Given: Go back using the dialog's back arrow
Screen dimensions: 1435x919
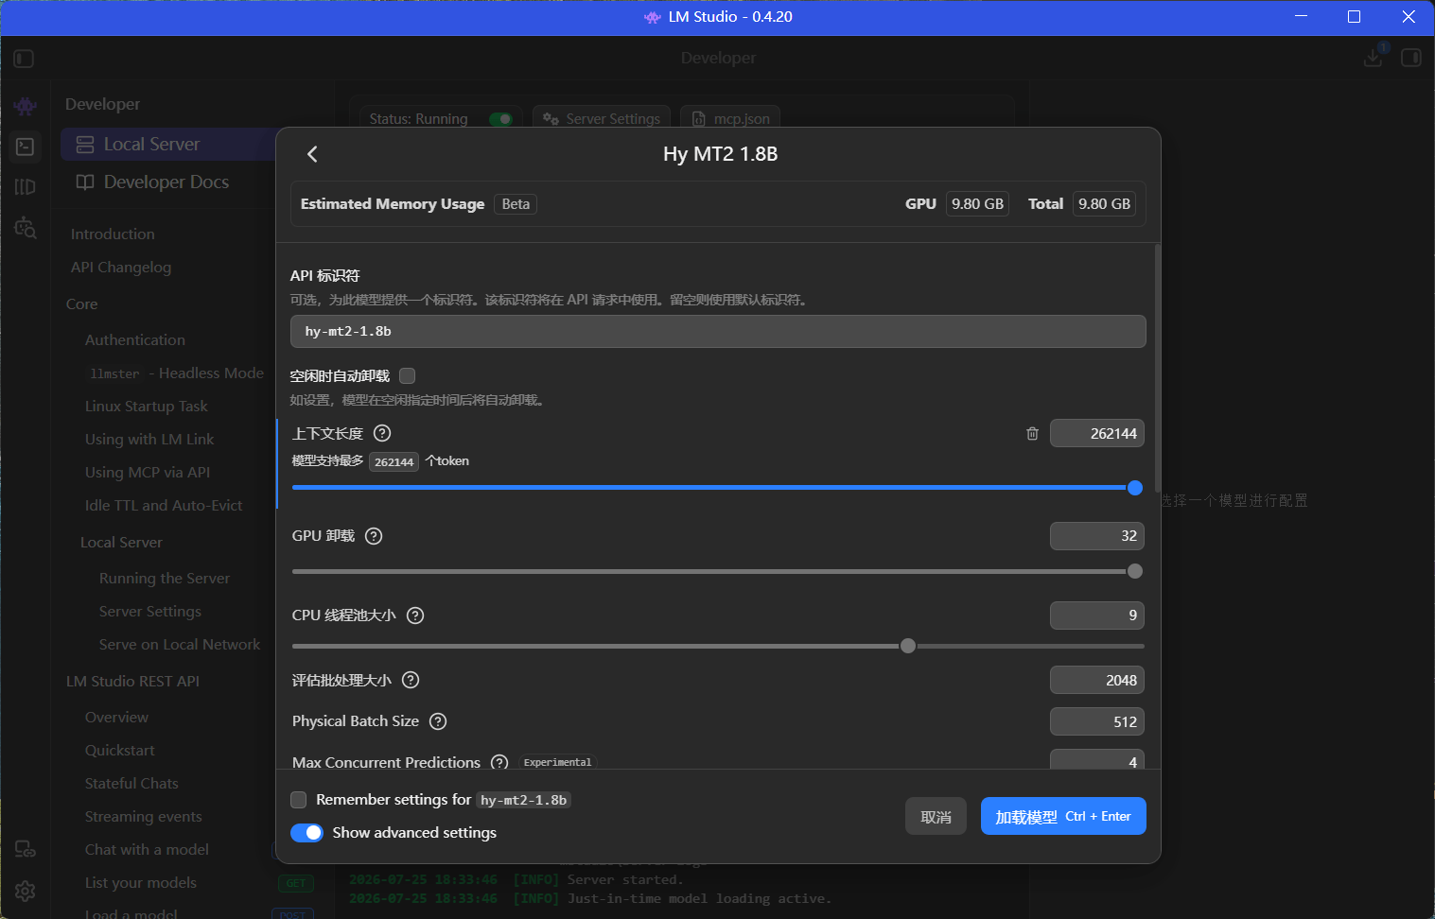Looking at the screenshot, I should [312, 154].
